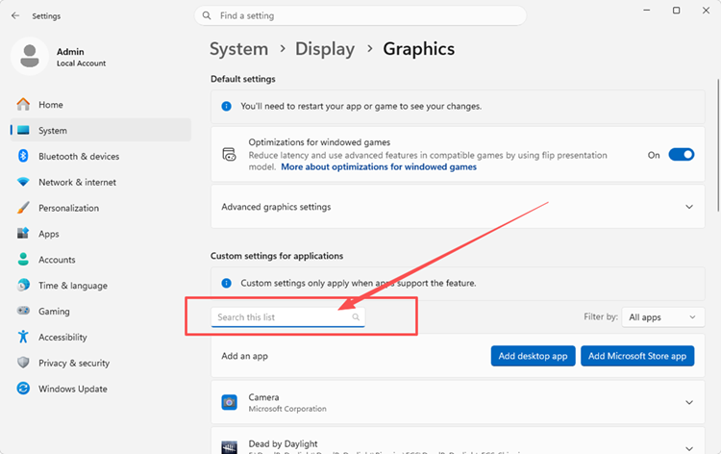Open Home in the sidebar

[x=101, y=105]
